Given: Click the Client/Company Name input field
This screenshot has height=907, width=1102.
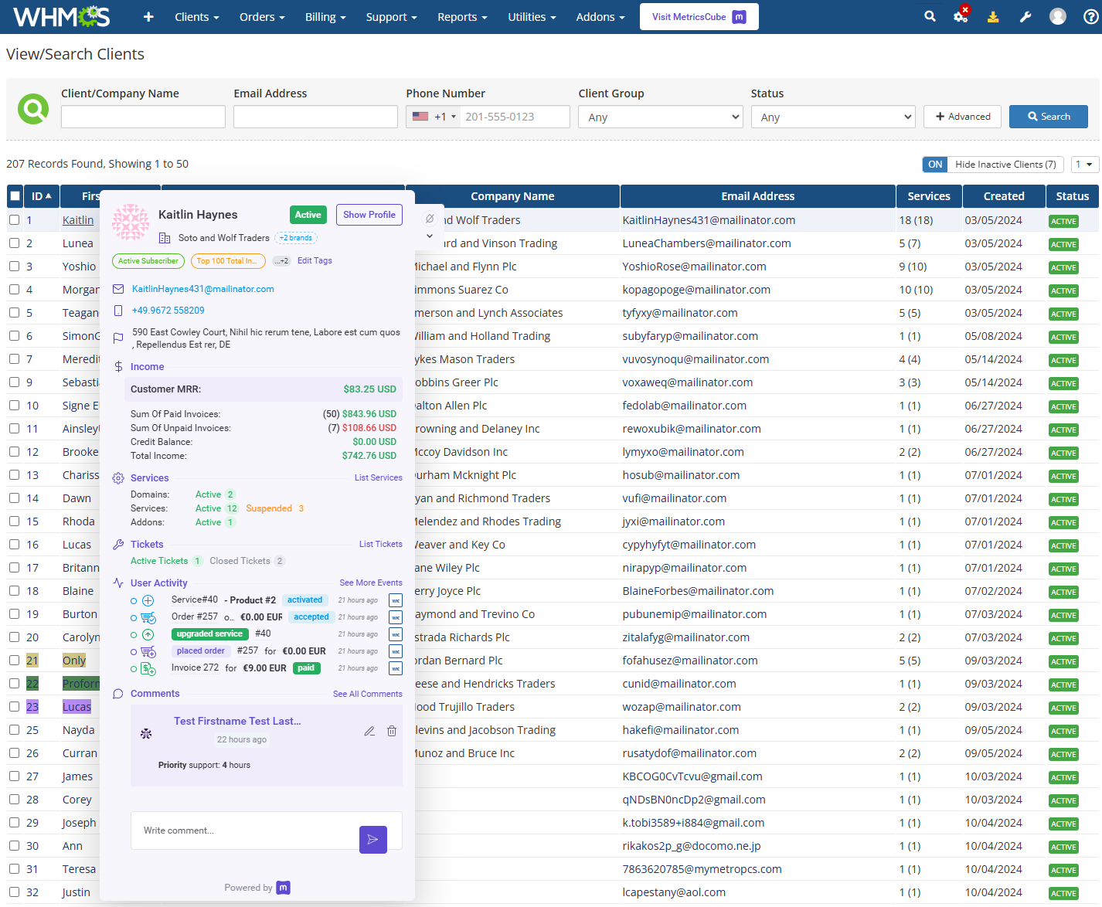Looking at the screenshot, I should tap(143, 117).
